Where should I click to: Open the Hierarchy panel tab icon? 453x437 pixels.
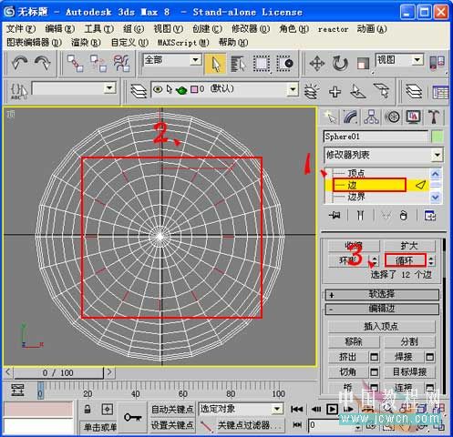371,117
